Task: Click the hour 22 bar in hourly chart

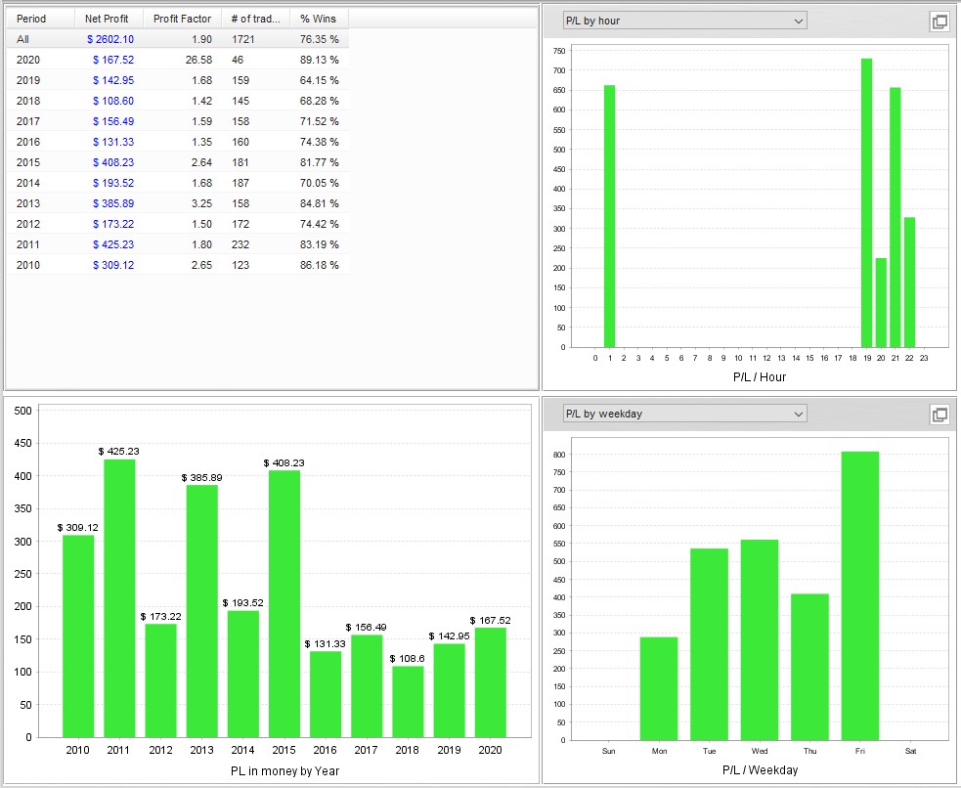Action: tap(909, 283)
